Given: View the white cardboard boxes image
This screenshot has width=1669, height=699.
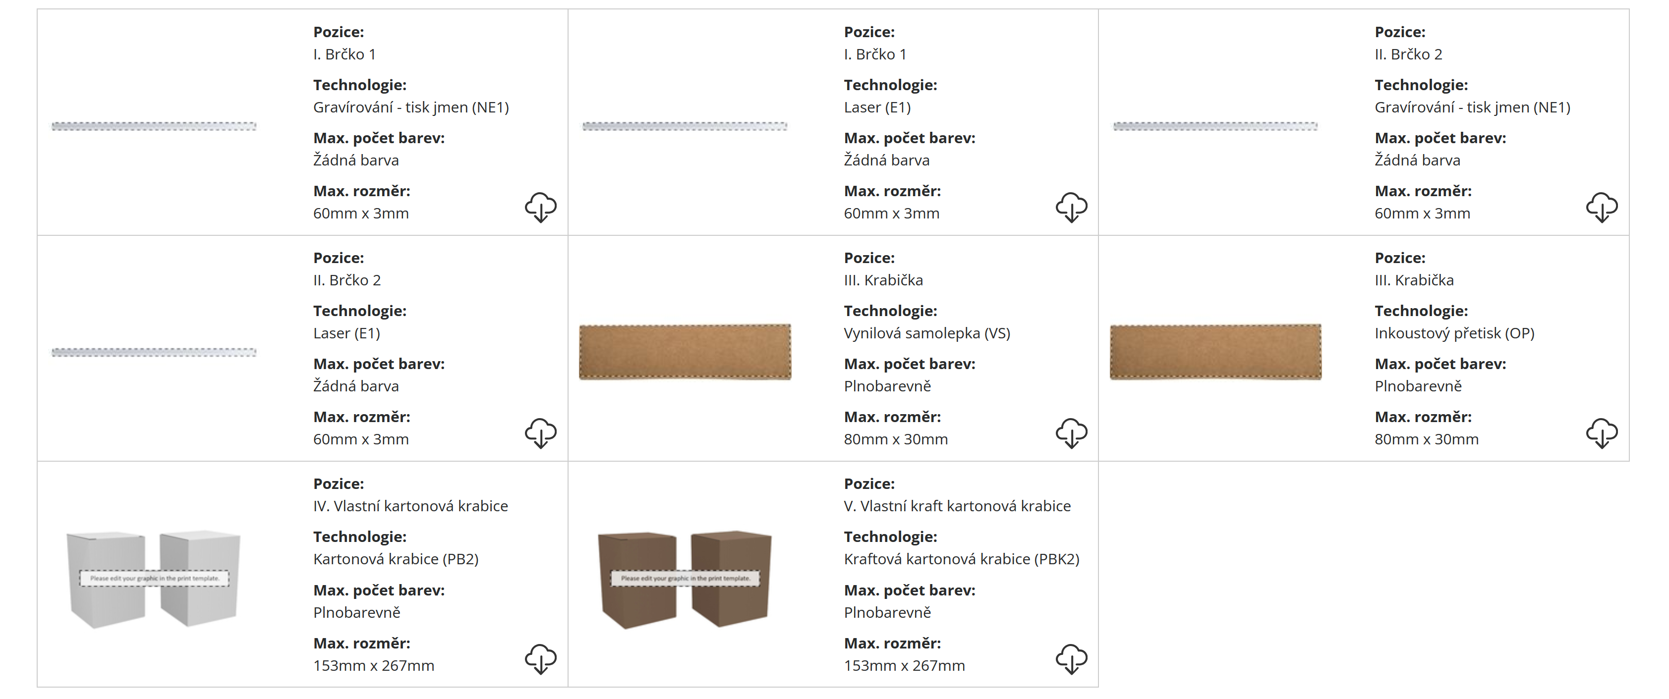Looking at the screenshot, I should pyautogui.click(x=154, y=578).
